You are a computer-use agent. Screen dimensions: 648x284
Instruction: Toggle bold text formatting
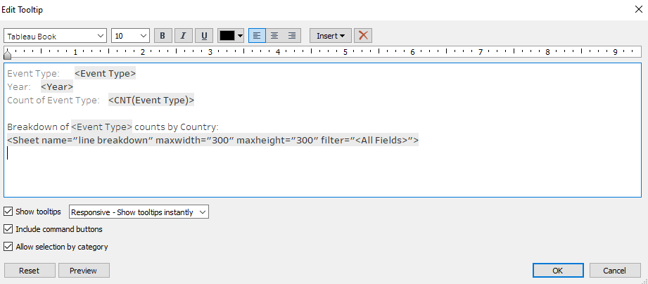pyautogui.click(x=163, y=36)
